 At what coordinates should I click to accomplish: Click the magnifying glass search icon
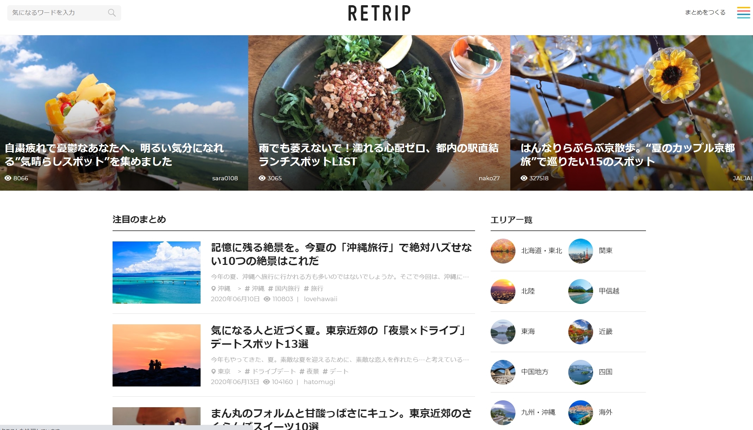(x=112, y=13)
